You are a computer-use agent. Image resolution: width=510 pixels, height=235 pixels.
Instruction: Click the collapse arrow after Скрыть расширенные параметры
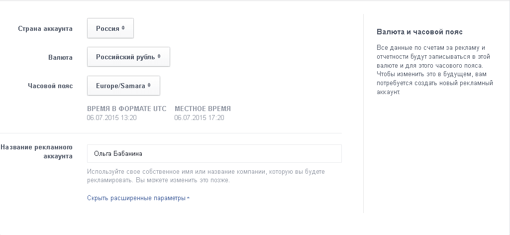coord(189,198)
